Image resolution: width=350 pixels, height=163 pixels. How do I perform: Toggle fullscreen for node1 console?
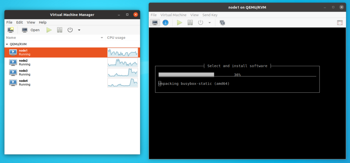[x=339, y=23]
